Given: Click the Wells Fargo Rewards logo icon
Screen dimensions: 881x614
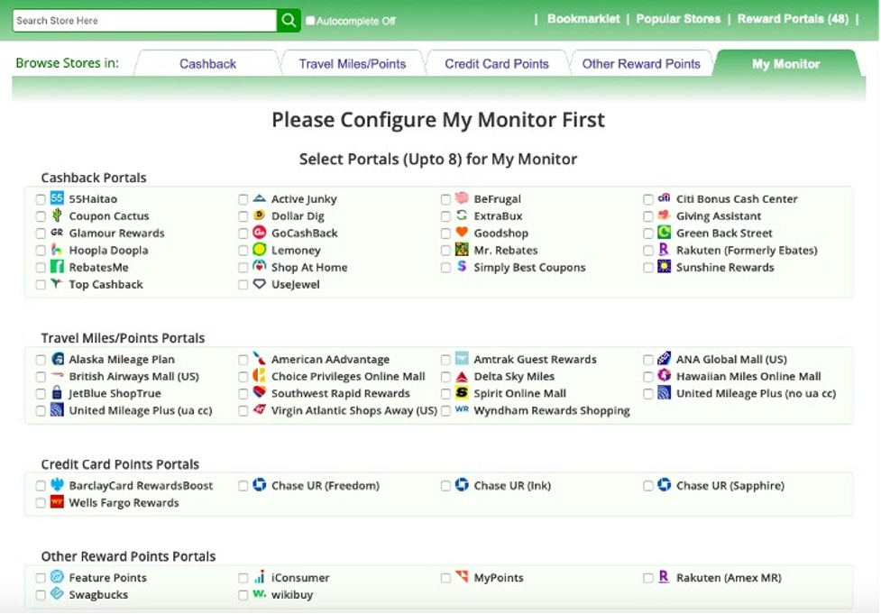Looking at the screenshot, I should tap(57, 502).
